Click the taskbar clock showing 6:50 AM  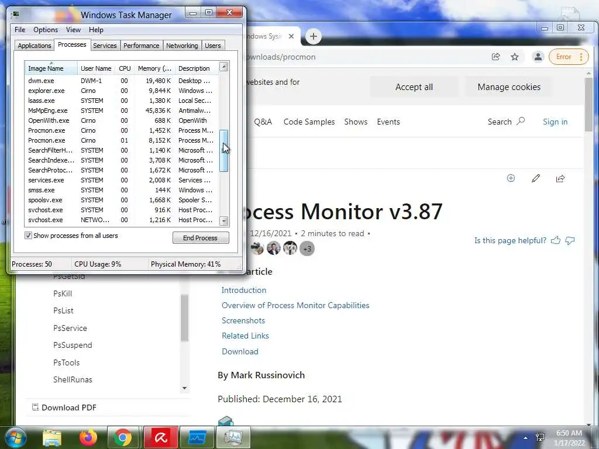569,438
